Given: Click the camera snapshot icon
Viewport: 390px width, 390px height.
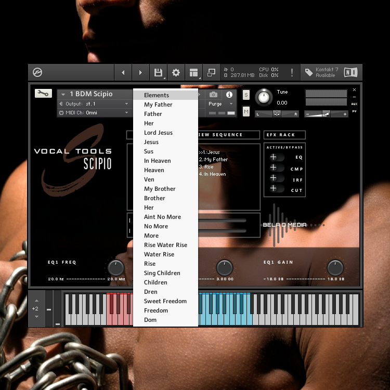Looking at the screenshot, I should (213, 95).
